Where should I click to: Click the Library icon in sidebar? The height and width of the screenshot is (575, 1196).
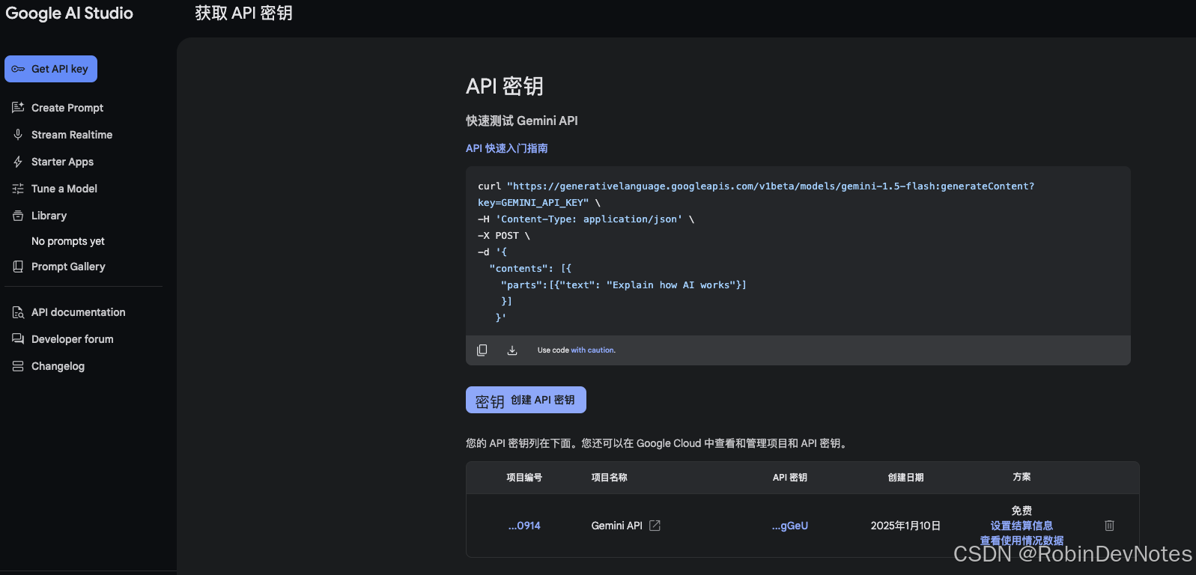coord(18,216)
